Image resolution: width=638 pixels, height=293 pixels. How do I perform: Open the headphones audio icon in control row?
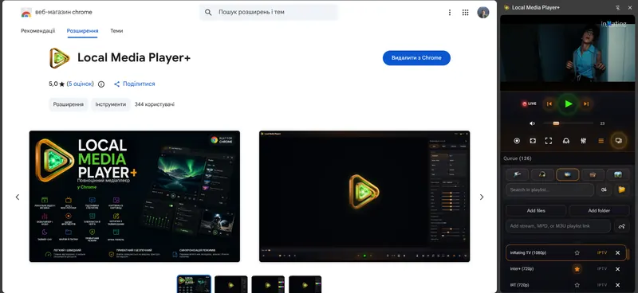click(565, 141)
